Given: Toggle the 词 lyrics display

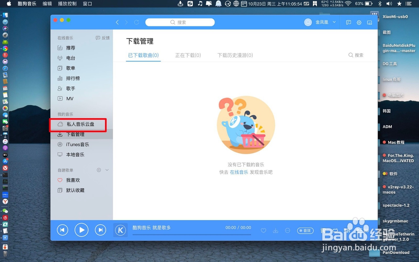Looking at the screenshot, I should pyautogui.click(x=323, y=231).
